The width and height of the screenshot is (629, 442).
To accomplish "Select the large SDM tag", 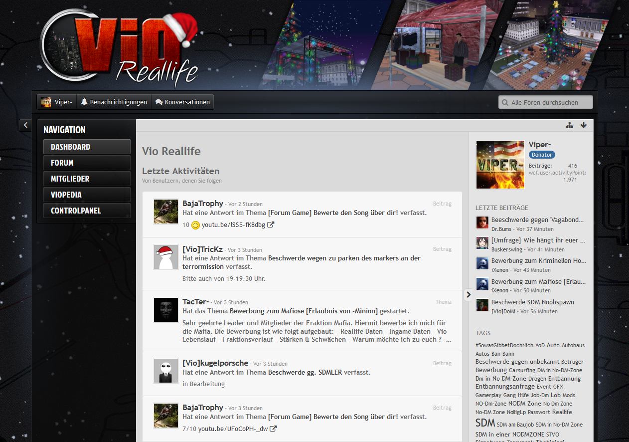I will coord(484,423).
